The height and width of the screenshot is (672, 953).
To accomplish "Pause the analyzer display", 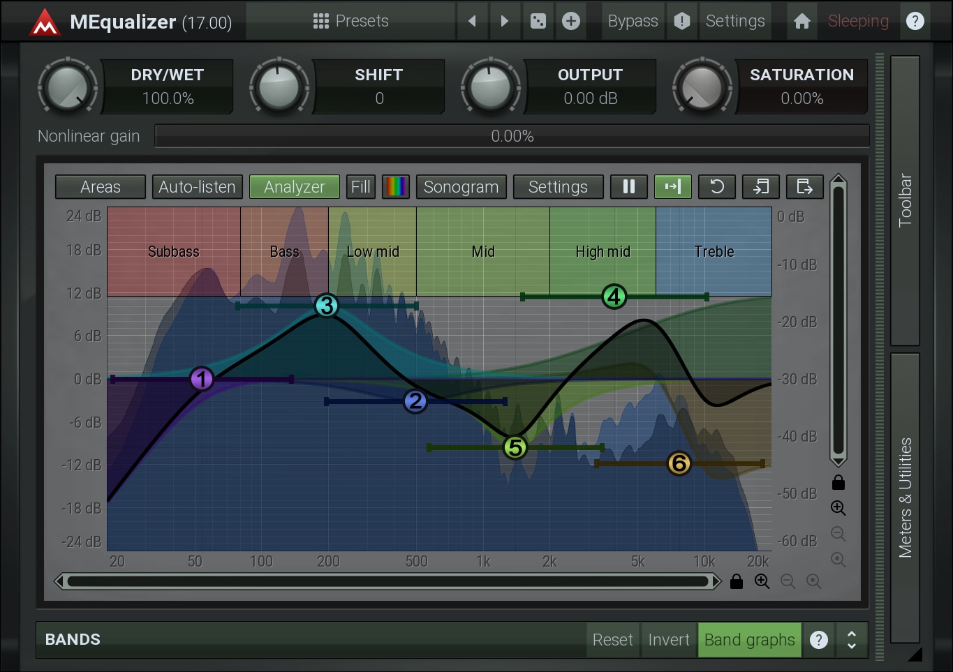I will pos(629,187).
